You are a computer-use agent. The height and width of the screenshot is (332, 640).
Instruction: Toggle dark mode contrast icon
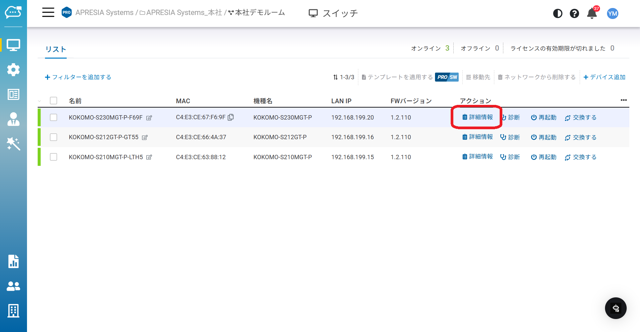coord(557,14)
